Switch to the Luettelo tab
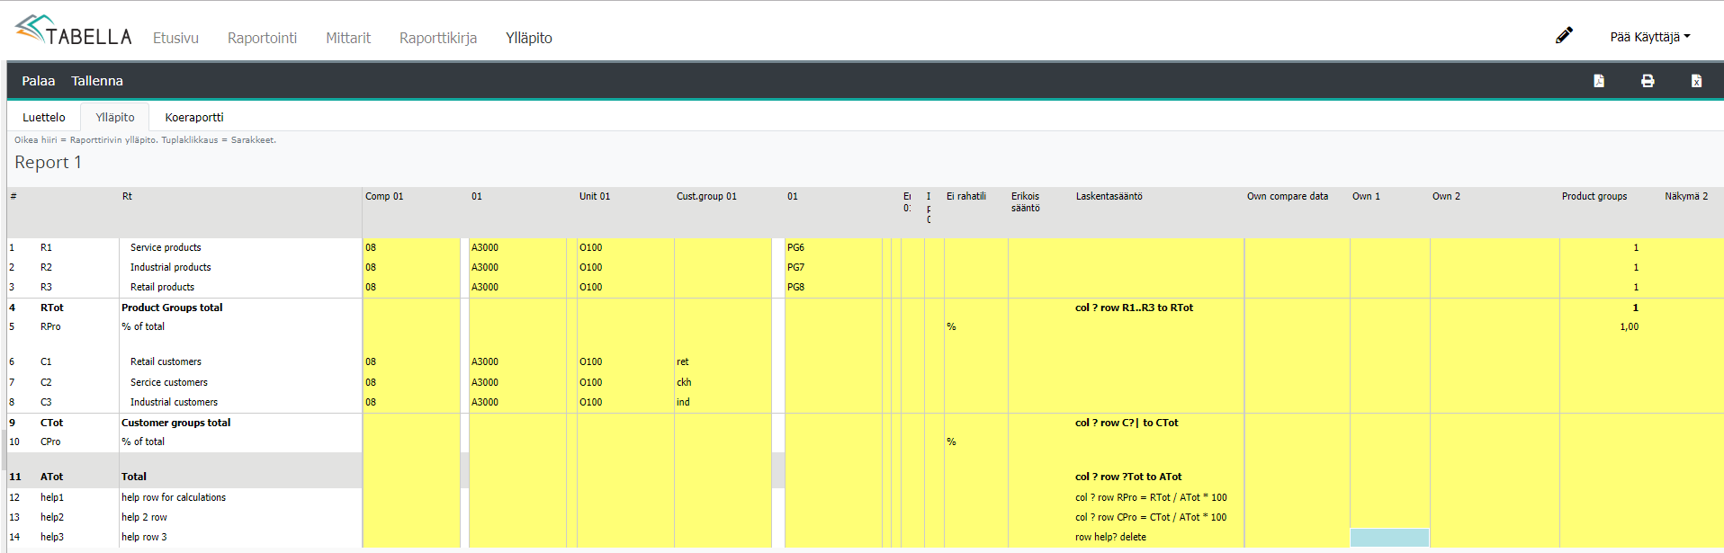Viewport: 1724px width, 553px height. tap(44, 117)
